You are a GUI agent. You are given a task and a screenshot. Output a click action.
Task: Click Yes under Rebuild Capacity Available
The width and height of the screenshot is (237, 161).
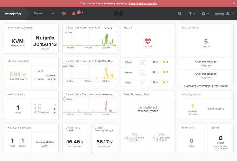[134, 134]
